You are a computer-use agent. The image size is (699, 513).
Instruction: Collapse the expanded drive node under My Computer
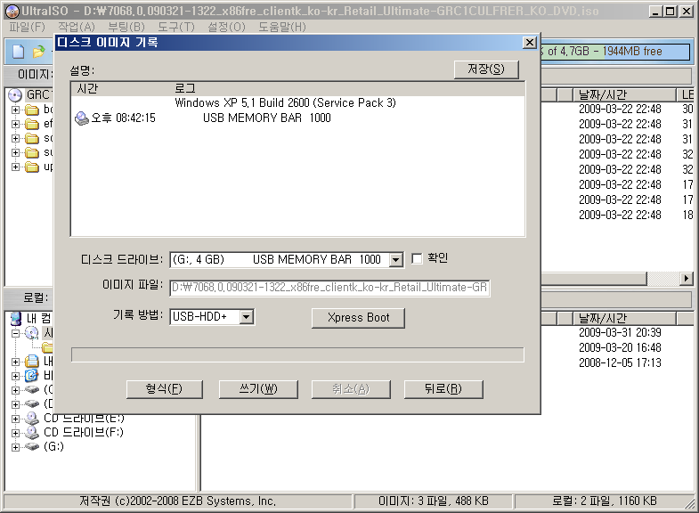coord(16,333)
